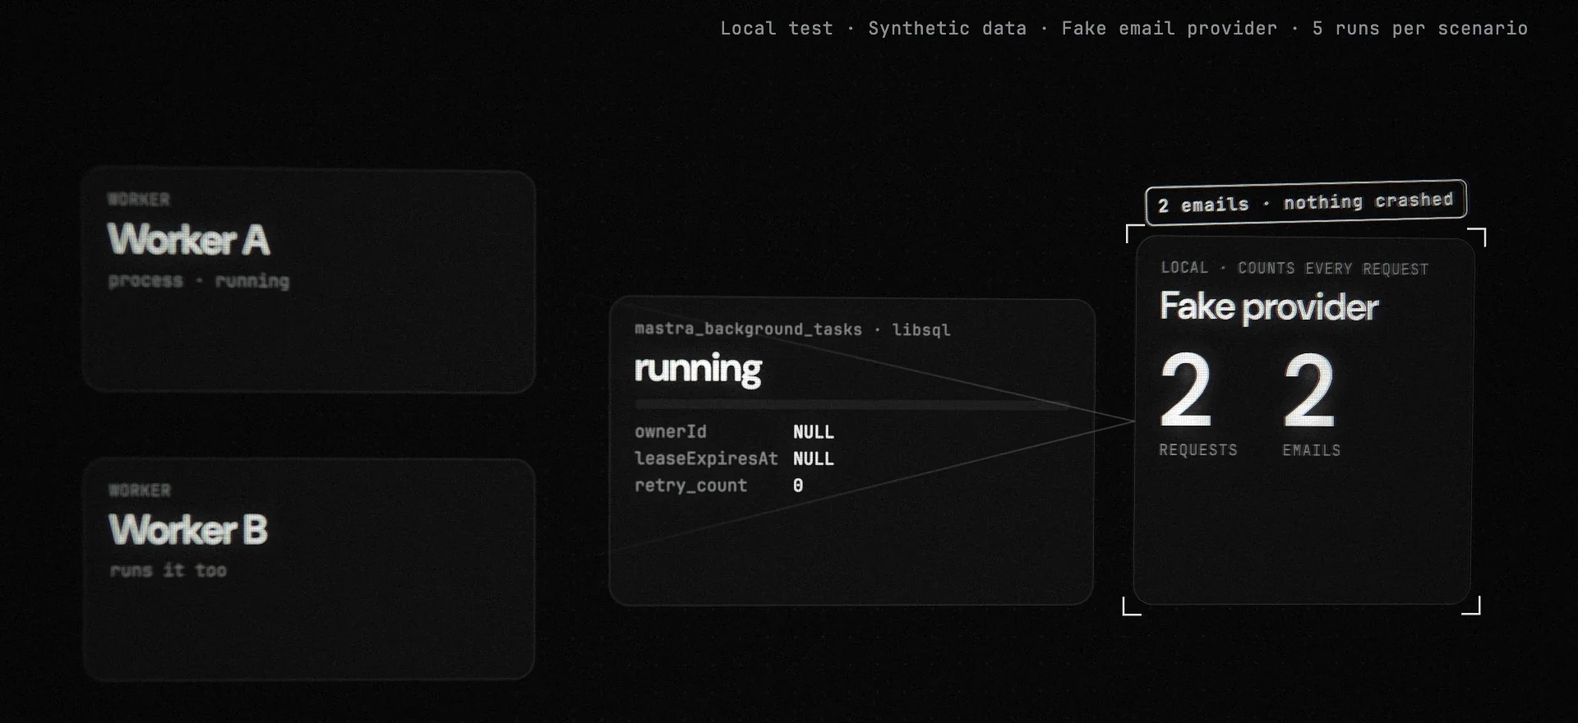Click the retry_count value 0
This screenshot has height=723, width=1578.
tap(798, 486)
